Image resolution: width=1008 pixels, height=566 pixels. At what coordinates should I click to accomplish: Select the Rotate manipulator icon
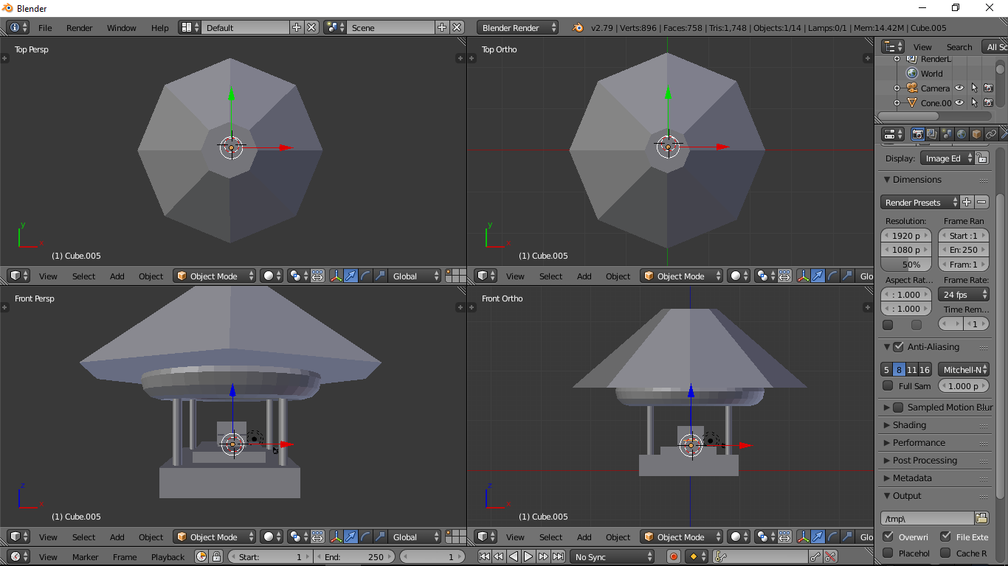pyautogui.click(x=365, y=276)
